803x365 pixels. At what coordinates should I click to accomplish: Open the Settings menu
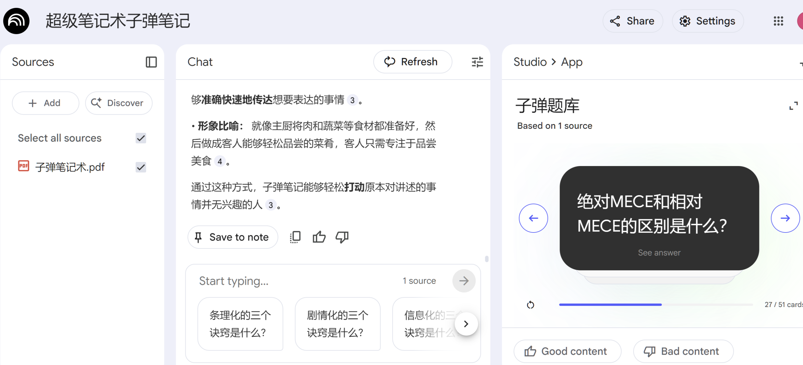tap(708, 21)
